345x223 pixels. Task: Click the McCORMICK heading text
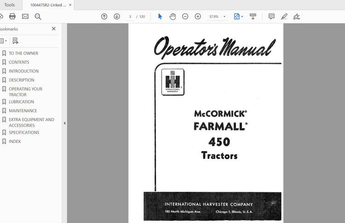[220, 114]
